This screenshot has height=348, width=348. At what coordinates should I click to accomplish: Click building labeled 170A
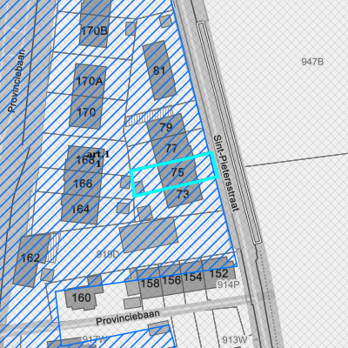coord(90,81)
